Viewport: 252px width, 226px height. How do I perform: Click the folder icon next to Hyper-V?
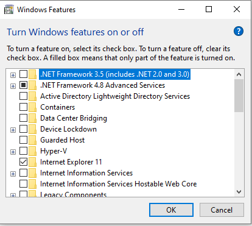click(x=32, y=151)
